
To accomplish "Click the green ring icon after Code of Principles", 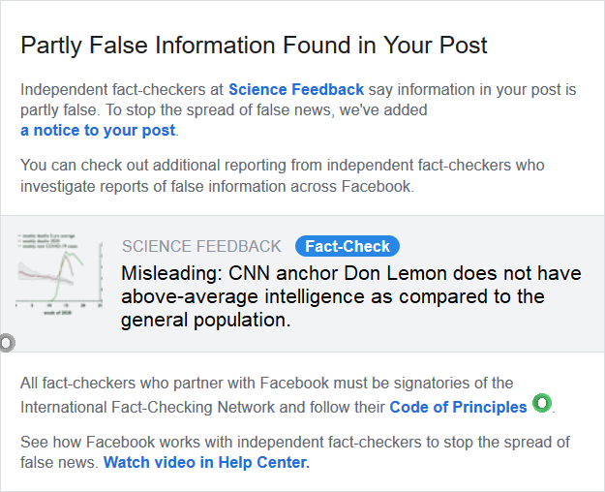I will [x=542, y=403].
